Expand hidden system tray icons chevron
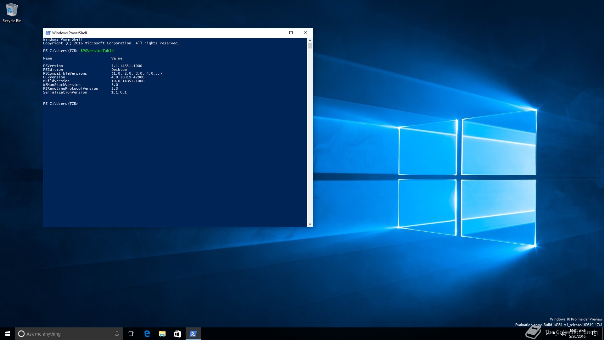 [548, 334]
